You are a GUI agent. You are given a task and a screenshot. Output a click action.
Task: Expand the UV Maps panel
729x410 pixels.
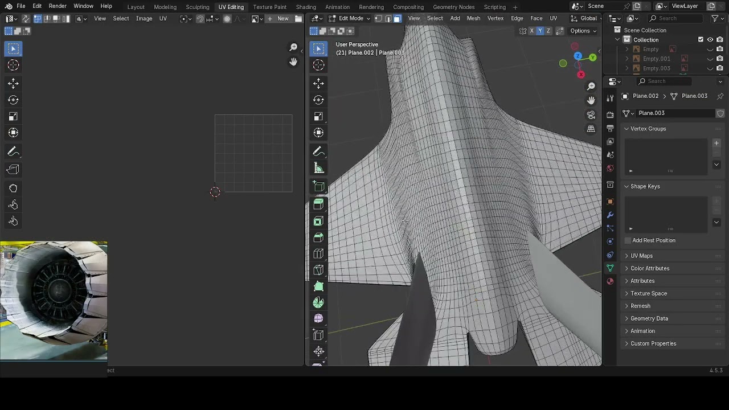pos(626,256)
